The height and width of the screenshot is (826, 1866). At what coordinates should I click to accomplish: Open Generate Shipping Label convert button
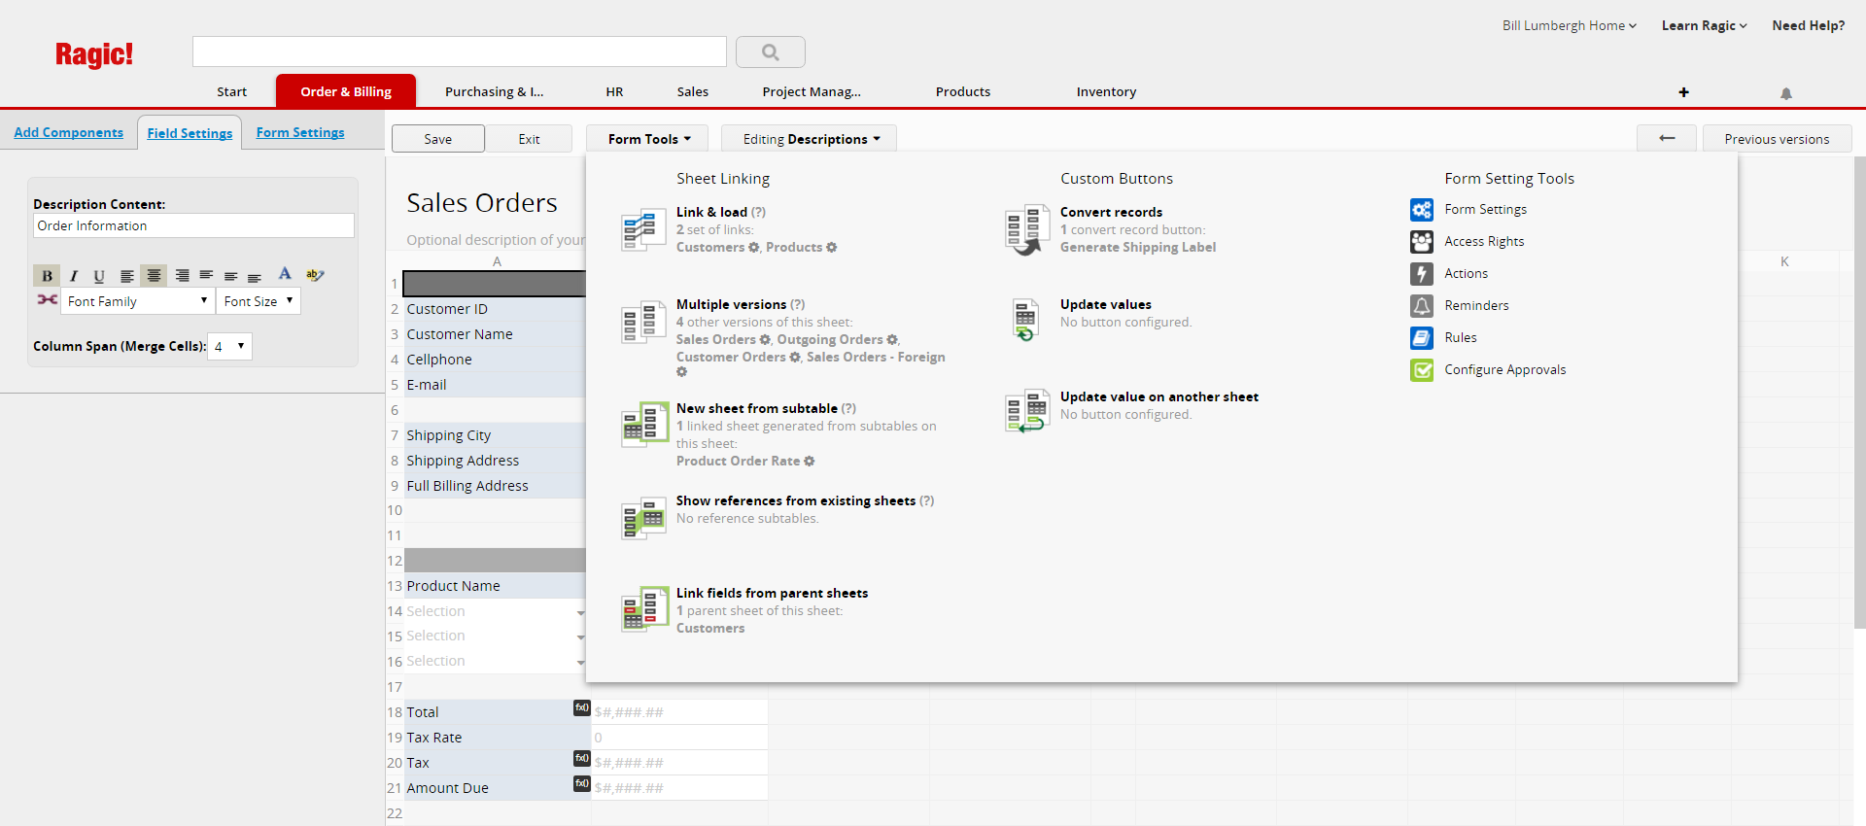[1138, 248]
